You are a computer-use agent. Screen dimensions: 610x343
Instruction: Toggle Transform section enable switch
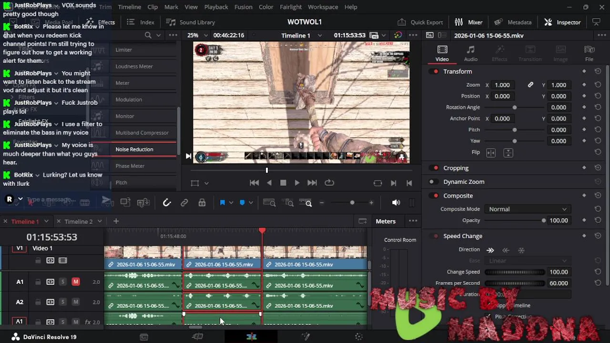tap(434, 71)
